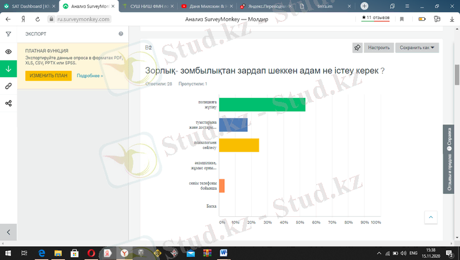
Task: Go back with the browser back arrow
Action: [x=8, y=19]
